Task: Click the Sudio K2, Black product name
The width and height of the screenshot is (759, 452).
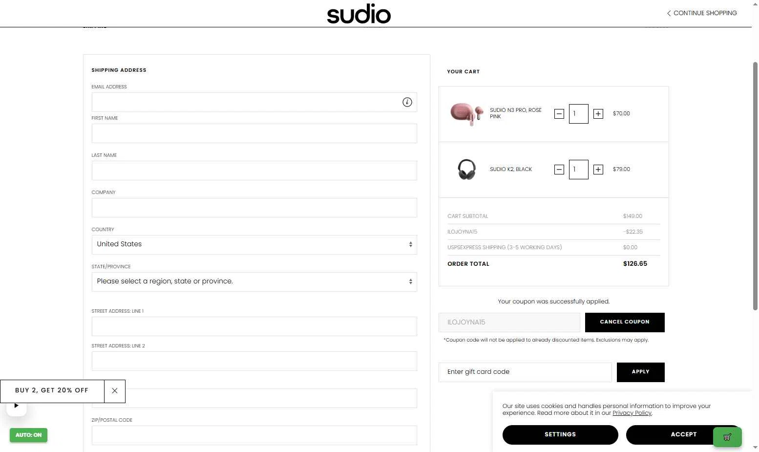Action: [x=511, y=170]
